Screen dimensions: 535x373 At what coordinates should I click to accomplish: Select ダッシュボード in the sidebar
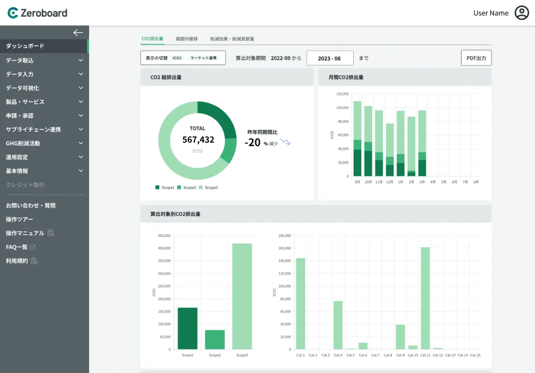click(44, 46)
